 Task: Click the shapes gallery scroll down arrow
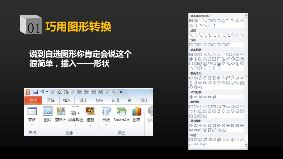tap(246, 145)
